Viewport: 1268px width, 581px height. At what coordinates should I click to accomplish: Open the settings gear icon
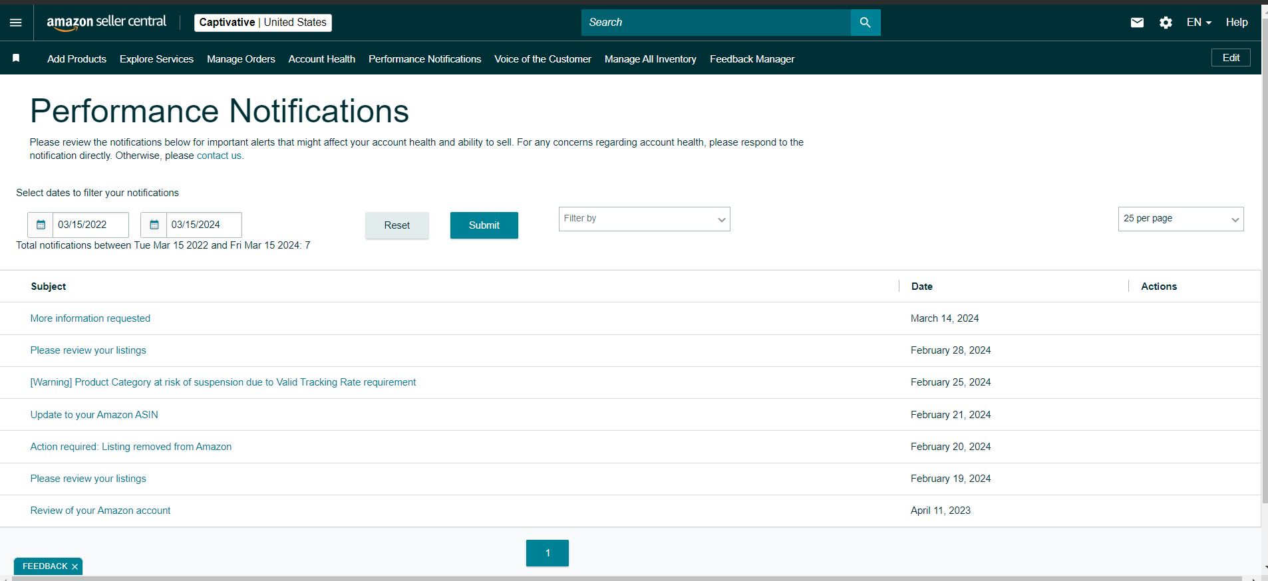tap(1166, 23)
